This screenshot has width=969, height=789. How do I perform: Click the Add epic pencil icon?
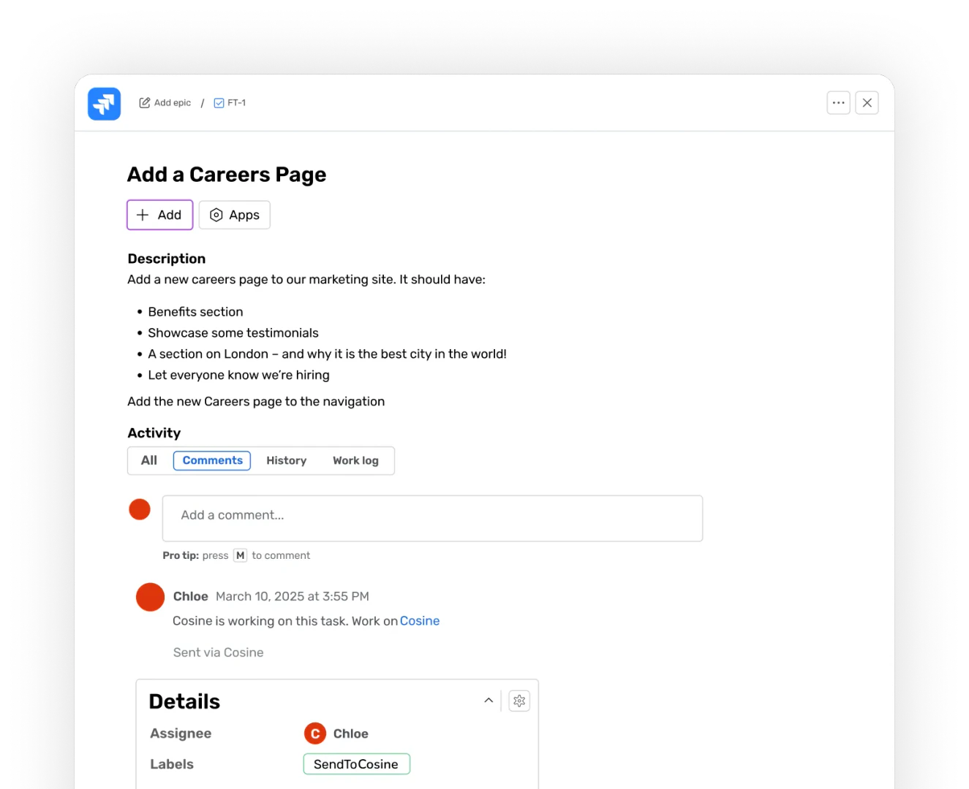[x=144, y=102]
